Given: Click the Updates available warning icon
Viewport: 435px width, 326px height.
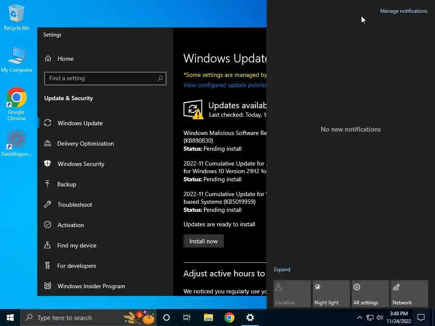Looking at the screenshot, I should (x=193, y=109).
